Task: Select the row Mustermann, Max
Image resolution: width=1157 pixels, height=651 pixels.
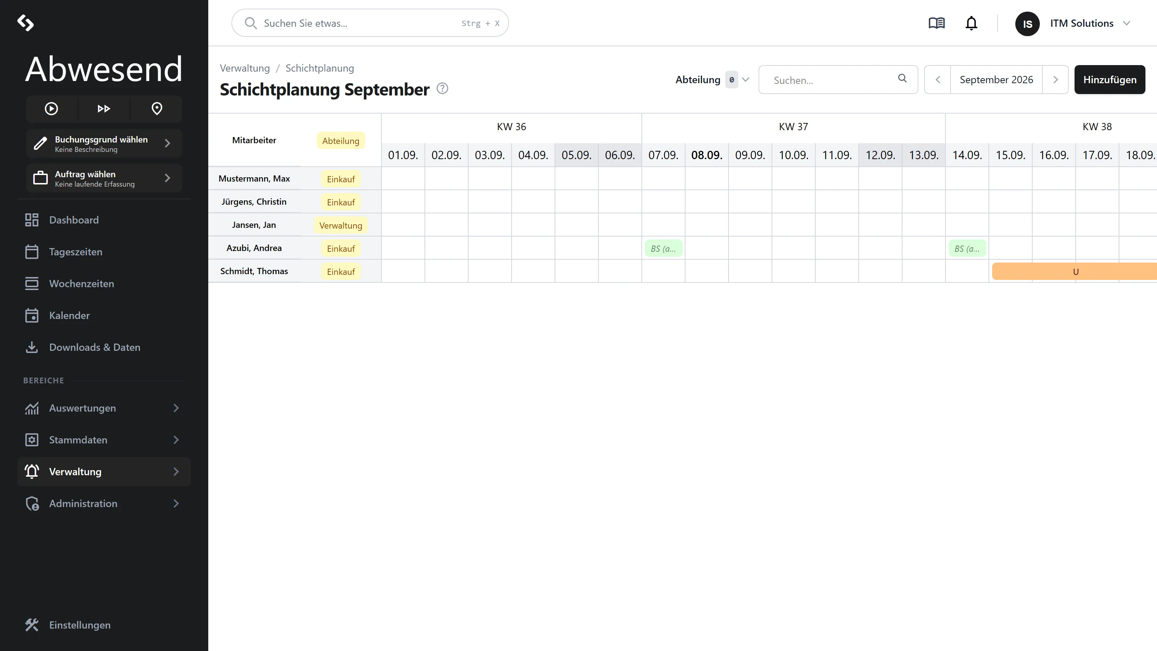Action: pyautogui.click(x=254, y=179)
